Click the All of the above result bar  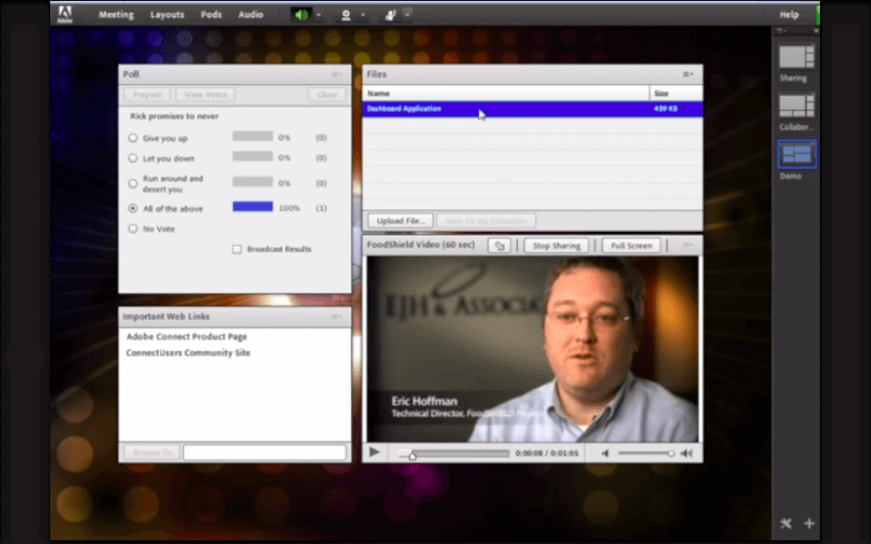click(253, 207)
